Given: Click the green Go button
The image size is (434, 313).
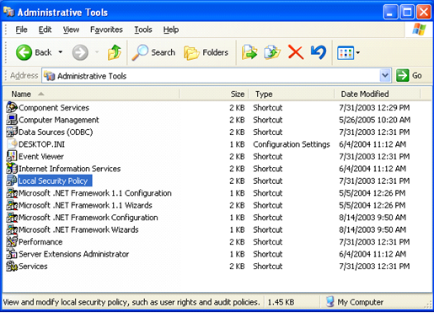Looking at the screenshot, I should coord(409,76).
